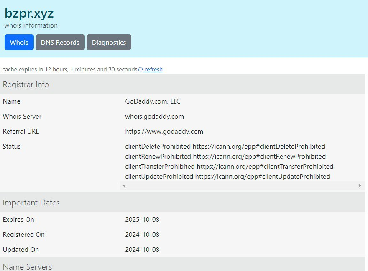Select the Registered On date value
The height and width of the screenshot is (271, 368).
[x=142, y=234]
